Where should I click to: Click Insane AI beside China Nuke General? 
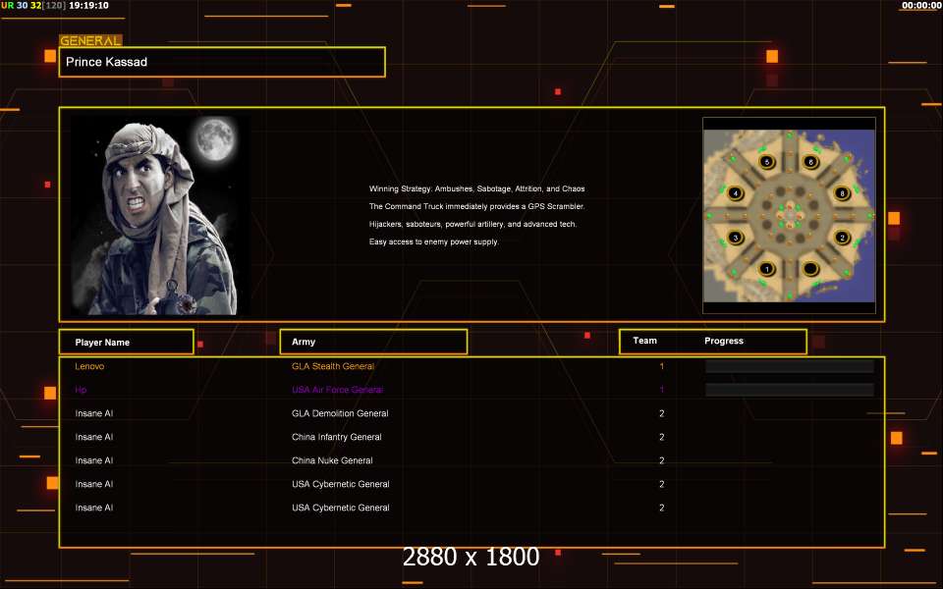click(x=94, y=460)
